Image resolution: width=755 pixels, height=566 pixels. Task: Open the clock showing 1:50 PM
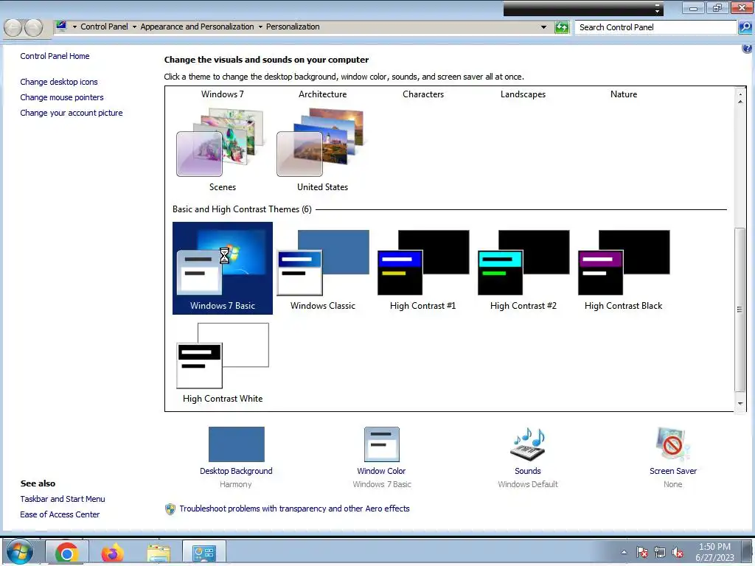(x=714, y=553)
